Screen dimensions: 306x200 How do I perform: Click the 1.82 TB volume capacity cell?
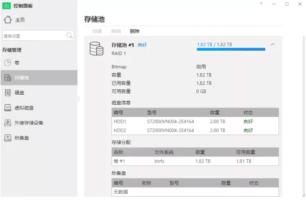pos(203,161)
